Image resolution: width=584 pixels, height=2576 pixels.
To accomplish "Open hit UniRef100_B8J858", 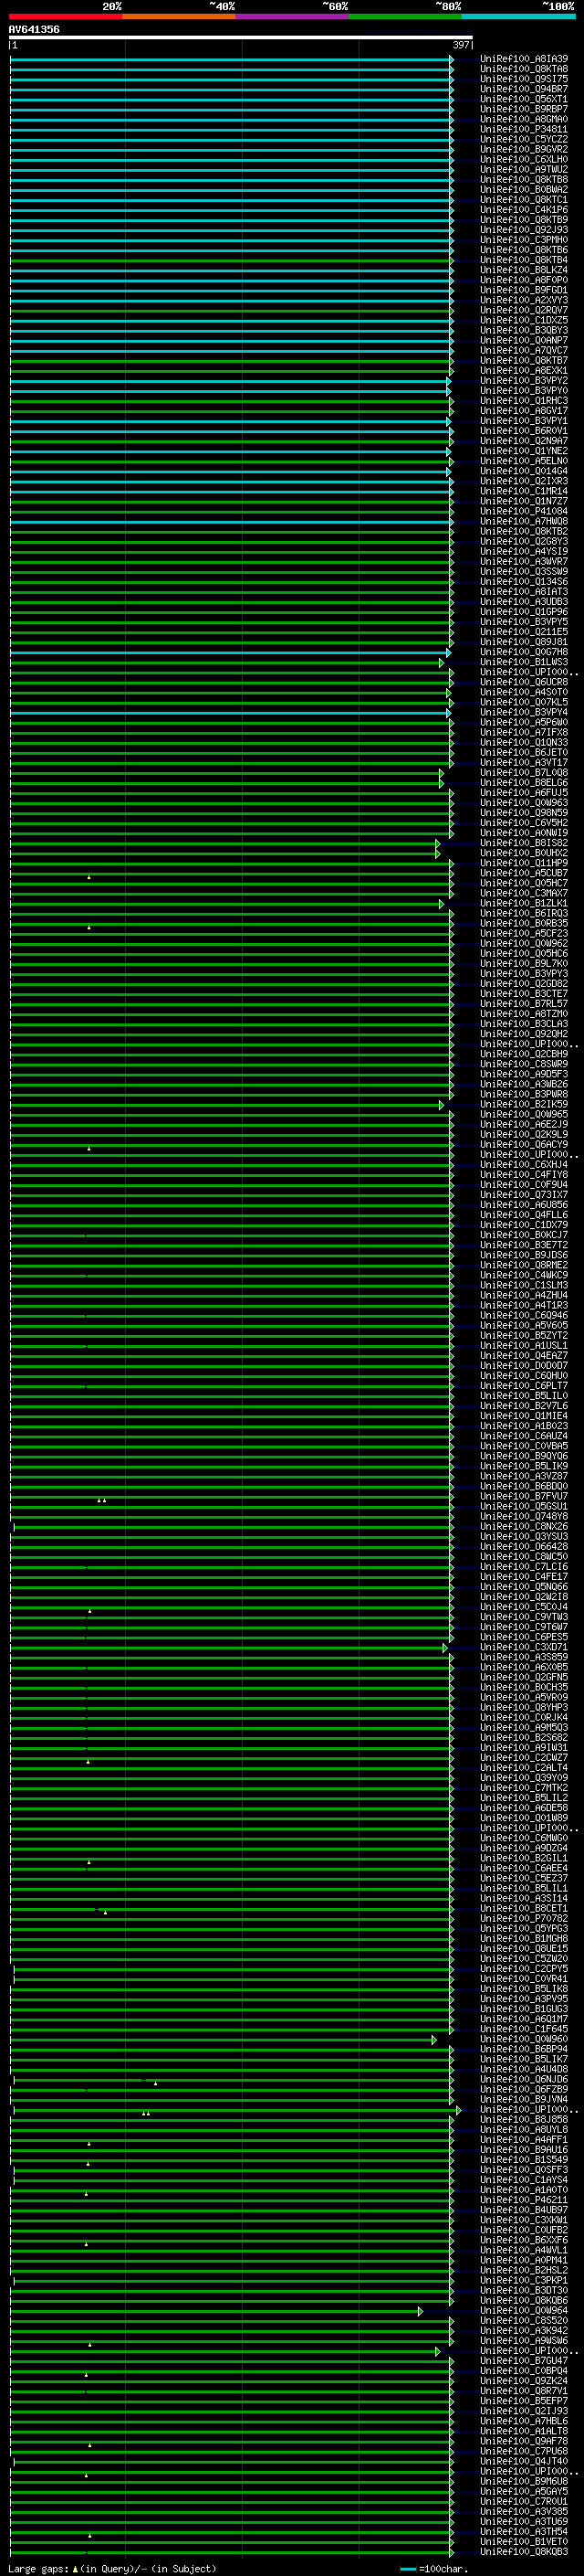I will click(524, 2119).
